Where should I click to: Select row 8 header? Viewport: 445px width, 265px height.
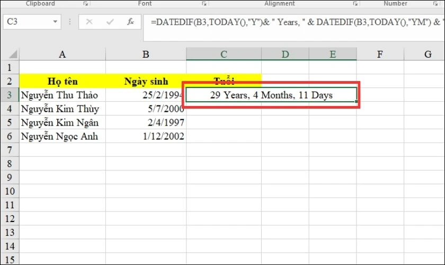[x=10, y=164]
